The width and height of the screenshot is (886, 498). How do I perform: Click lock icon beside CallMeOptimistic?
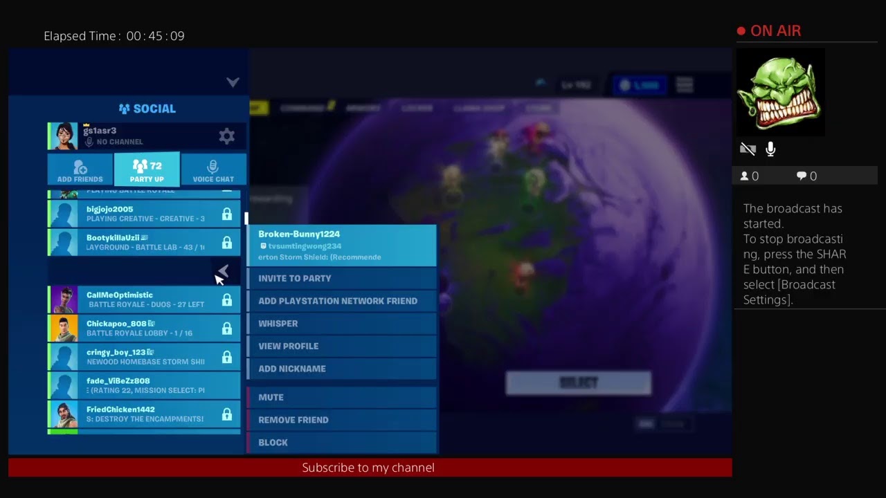pos(226,300)
